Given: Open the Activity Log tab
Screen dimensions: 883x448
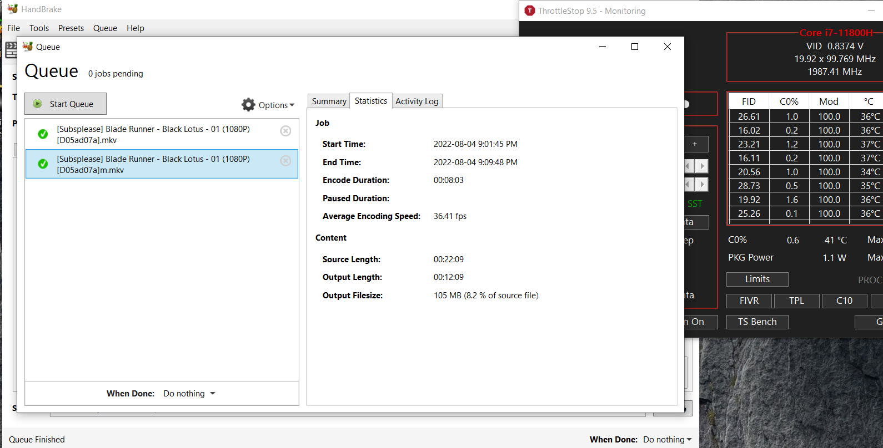Looking at the screenshot, I should click(417, 101).
